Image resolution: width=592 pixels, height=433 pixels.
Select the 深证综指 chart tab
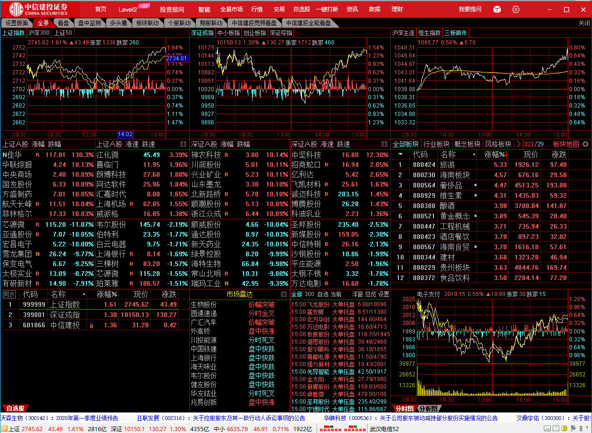[281, 33]
